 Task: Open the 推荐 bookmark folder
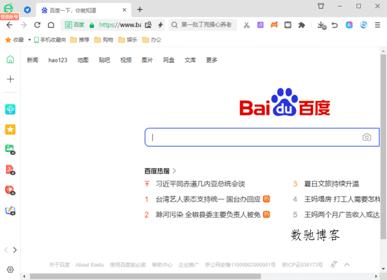coord(80,40)
